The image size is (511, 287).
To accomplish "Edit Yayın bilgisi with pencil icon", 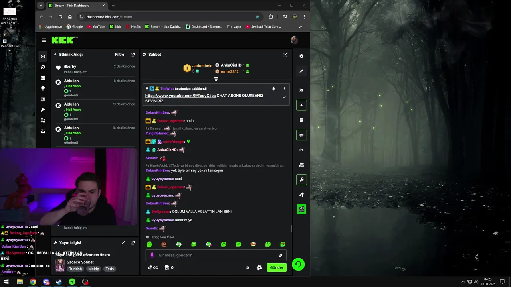I will [x=123, y=242].
